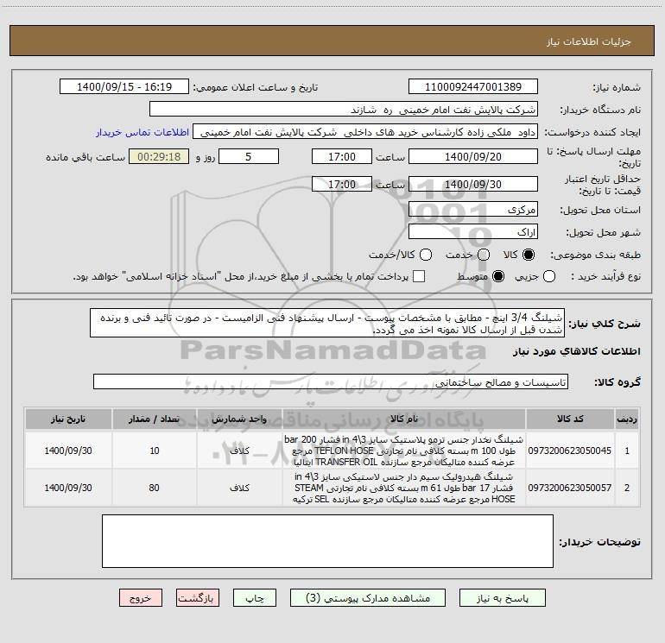Click the خروج exit button
665x643 pixels.
click(141, 597)
